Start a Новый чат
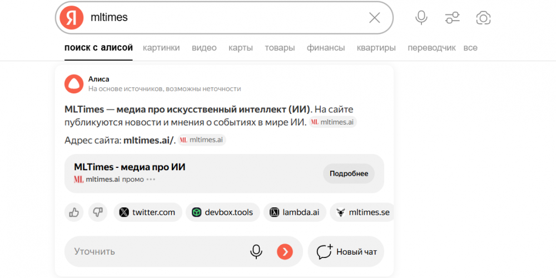The width and height of the screenshot is (556, 278). click(346, 252)
